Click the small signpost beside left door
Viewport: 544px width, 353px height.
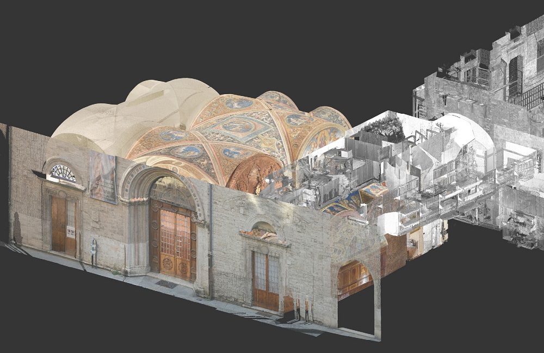tap(94, 251)
